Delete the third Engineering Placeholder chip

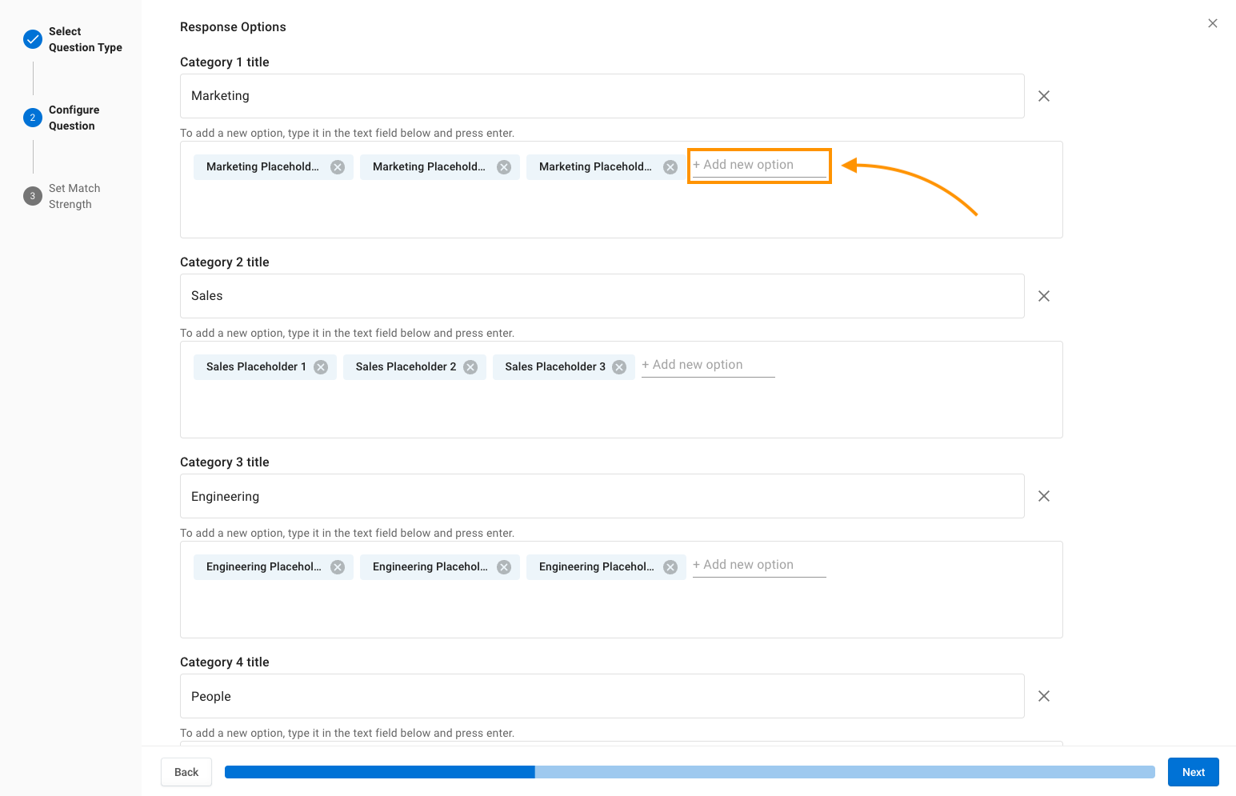670,567
